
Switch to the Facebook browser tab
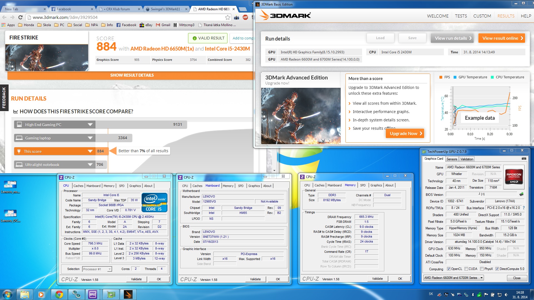73,9
